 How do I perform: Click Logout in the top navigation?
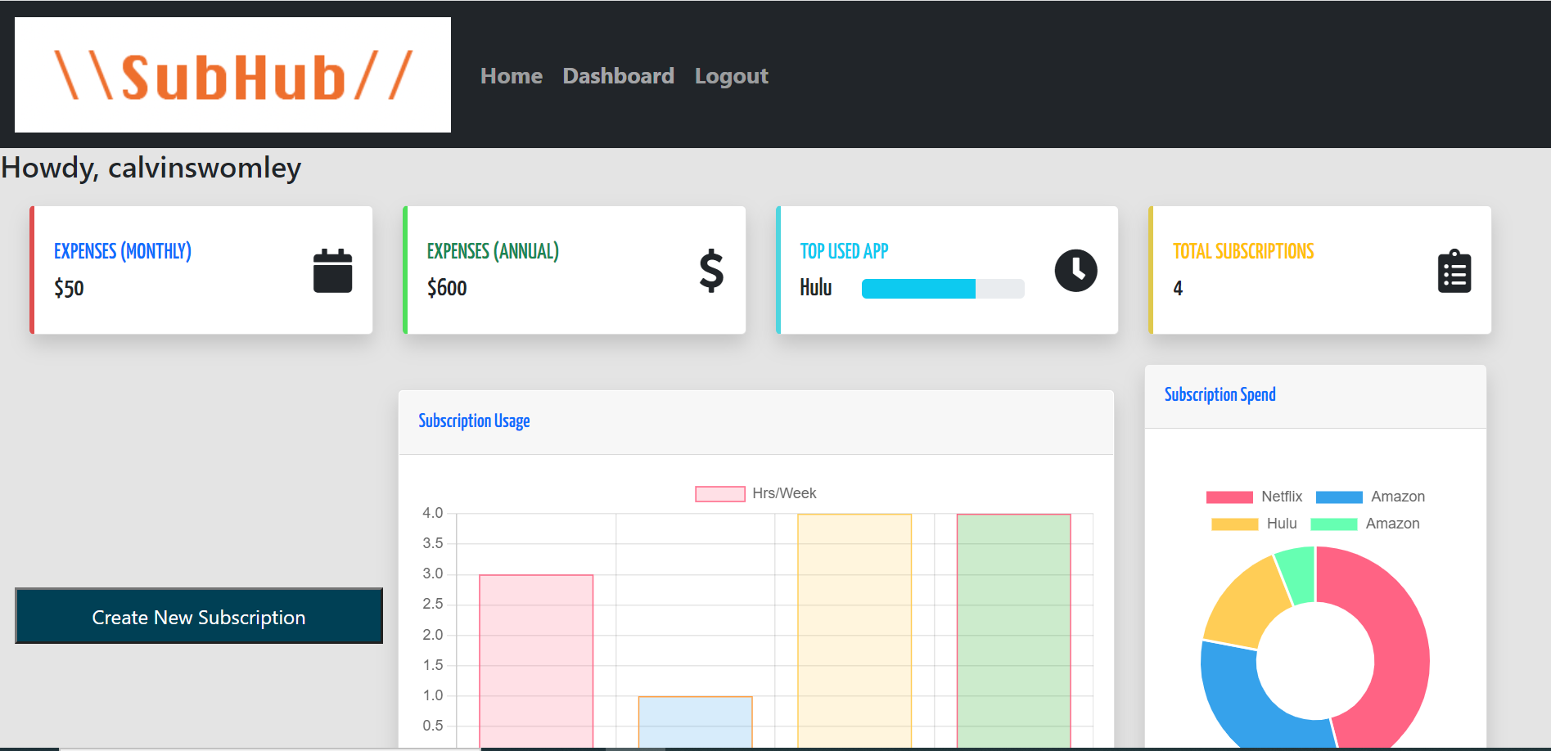[x=731, y=75]
